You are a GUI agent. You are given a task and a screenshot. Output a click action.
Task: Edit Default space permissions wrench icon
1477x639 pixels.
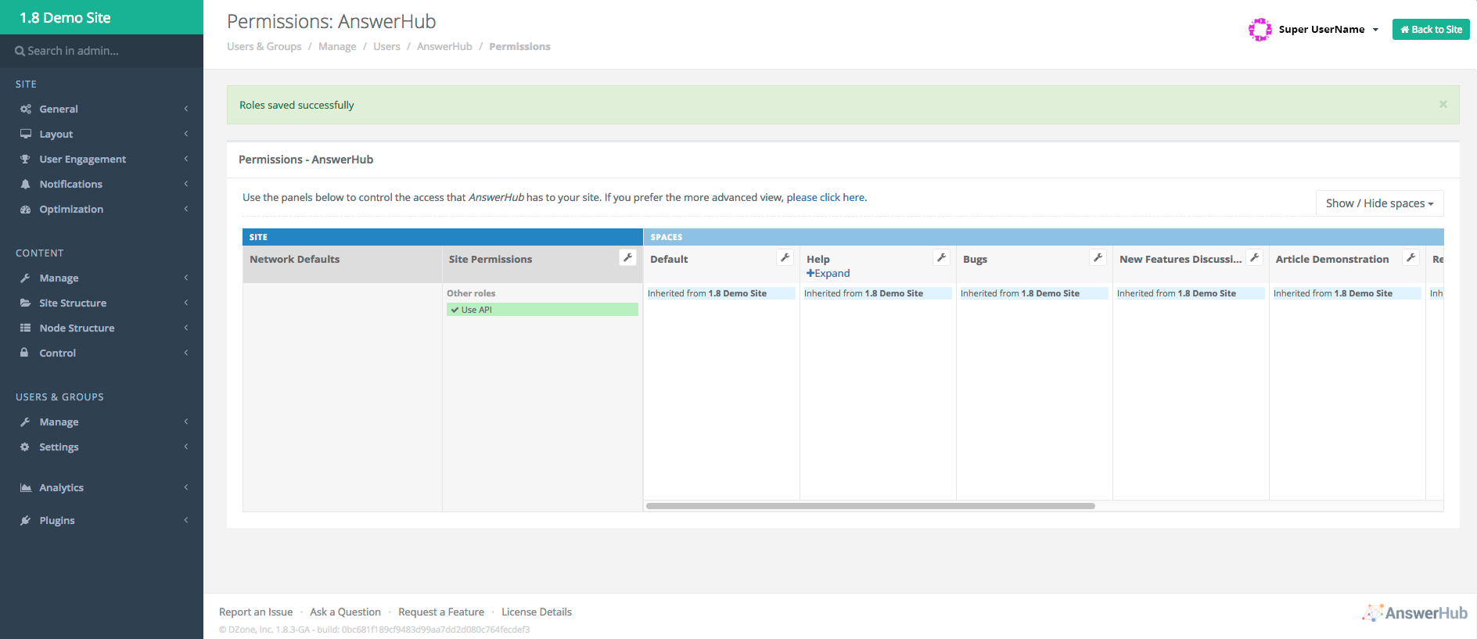point(785,257)
